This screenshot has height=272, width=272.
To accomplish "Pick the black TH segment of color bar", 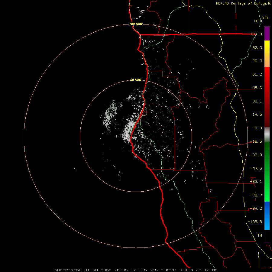I will tap(267, 235).
